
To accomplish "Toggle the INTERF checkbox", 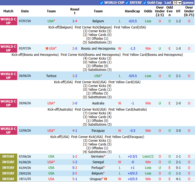I will [x=127, y=3].
